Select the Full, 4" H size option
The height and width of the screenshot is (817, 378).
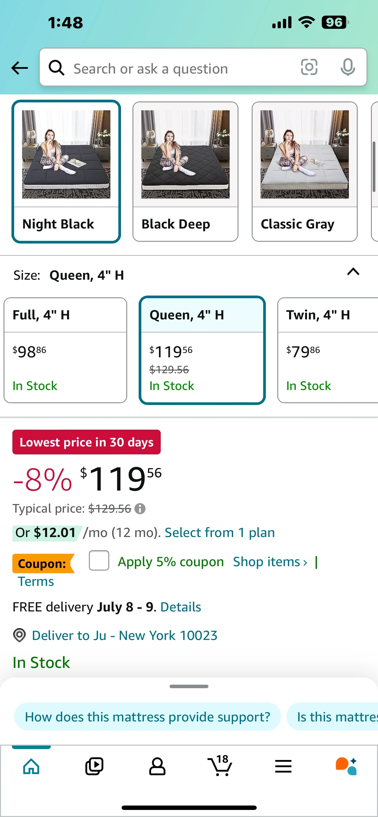(65, 350)
